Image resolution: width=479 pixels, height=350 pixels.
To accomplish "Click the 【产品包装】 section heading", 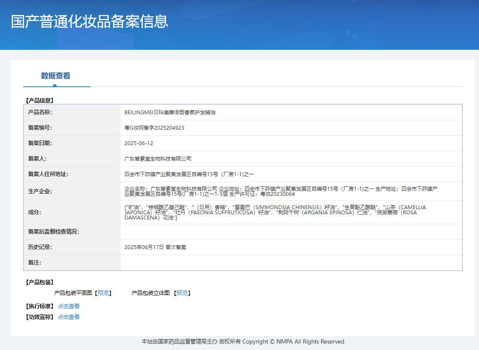I will click(x=40, y=282).
